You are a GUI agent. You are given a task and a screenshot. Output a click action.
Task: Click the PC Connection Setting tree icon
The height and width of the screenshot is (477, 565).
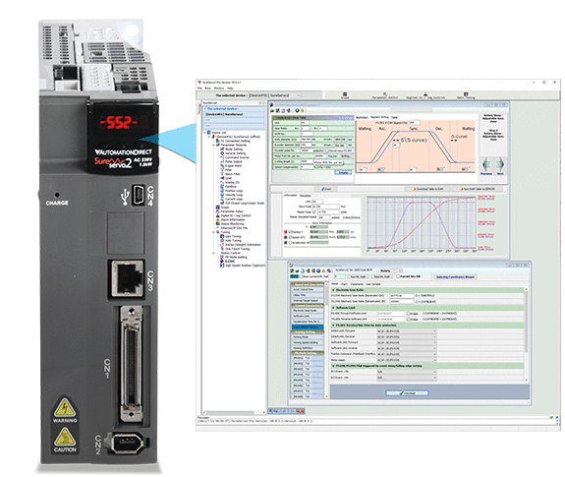217,141
